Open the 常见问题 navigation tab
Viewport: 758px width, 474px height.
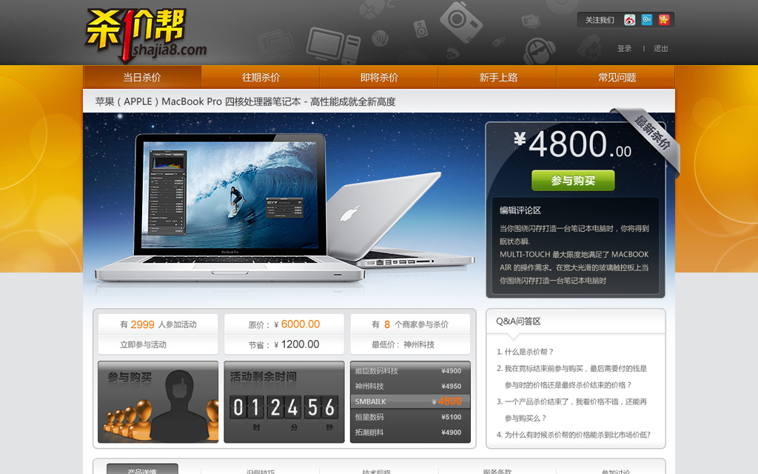tap(617, 77)
